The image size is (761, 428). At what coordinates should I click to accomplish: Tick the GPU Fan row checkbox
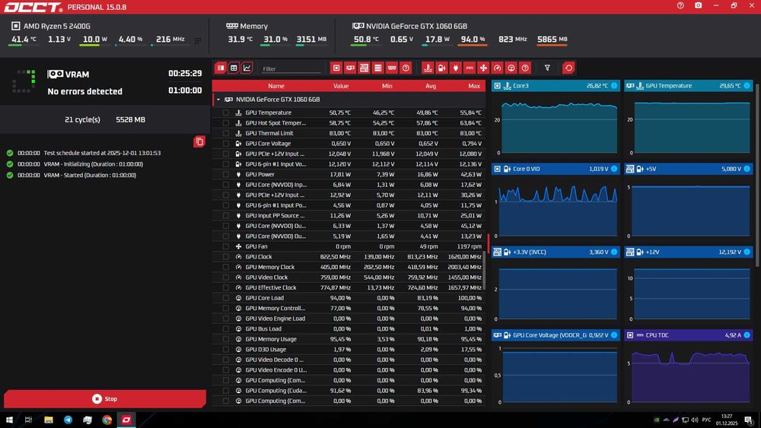[226, 246]
